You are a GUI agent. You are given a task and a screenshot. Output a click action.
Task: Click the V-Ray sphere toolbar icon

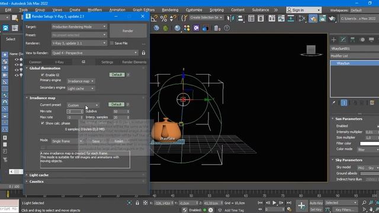coord(178,28)
